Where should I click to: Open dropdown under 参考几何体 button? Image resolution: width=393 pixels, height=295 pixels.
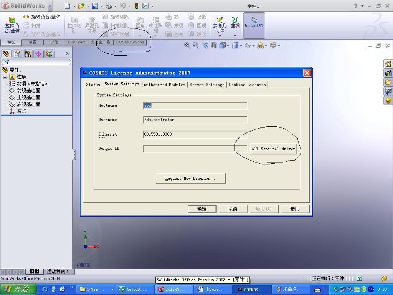220,36
